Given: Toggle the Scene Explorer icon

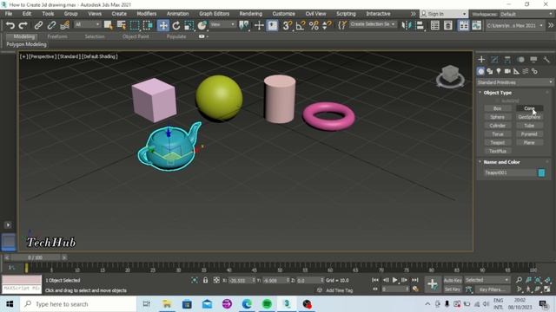Looking at the screenshot, I should pyautogui.click(x=435, y=25).
